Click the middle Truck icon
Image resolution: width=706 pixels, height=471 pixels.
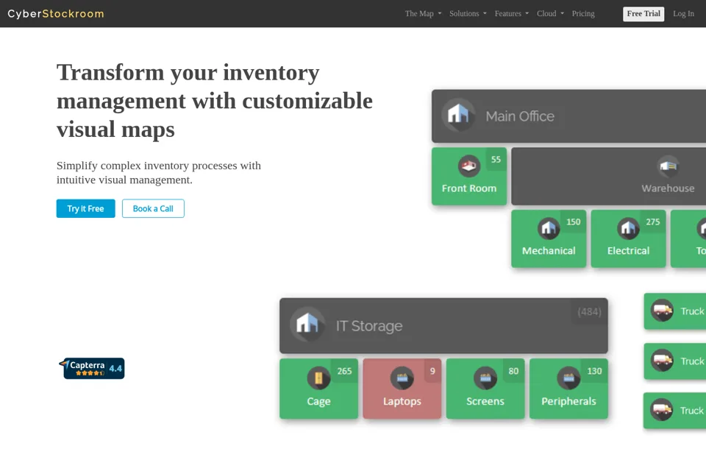(x=662, y=360)
